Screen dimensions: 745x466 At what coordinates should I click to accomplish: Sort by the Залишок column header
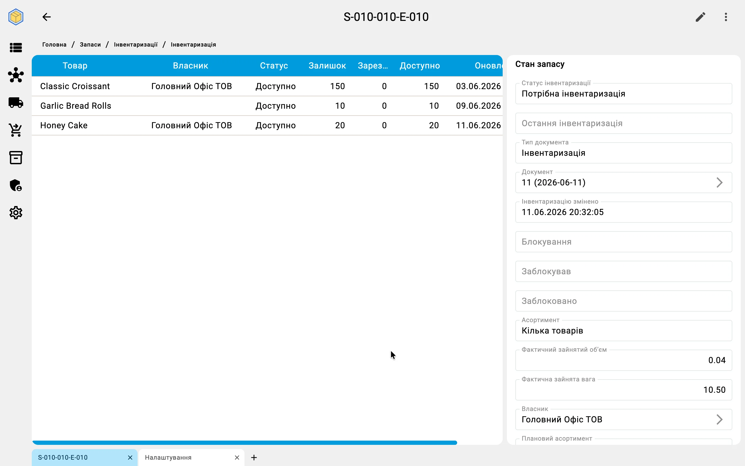[327, 66]
